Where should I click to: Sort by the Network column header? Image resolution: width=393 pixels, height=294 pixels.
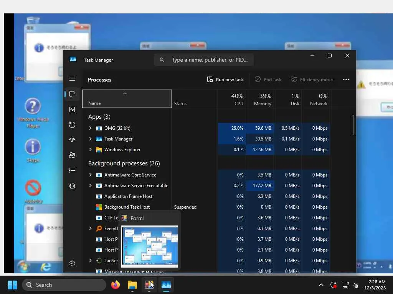pyautogui.click(x=316, y=99)
